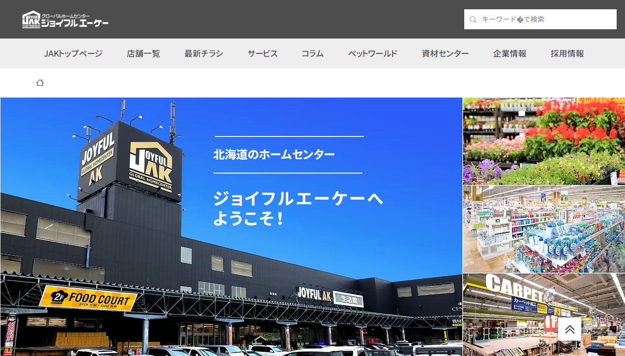Image resolution: width=625 pixels, height=356 pixels.
Task: Click the daily goods aisle photo
Action: click(544, 229)
